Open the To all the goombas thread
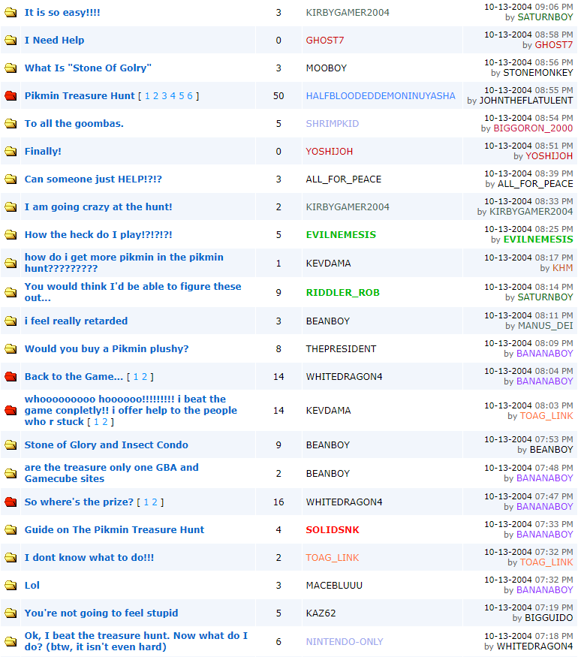This screenshot has width=581, height=657. [74, 124]
